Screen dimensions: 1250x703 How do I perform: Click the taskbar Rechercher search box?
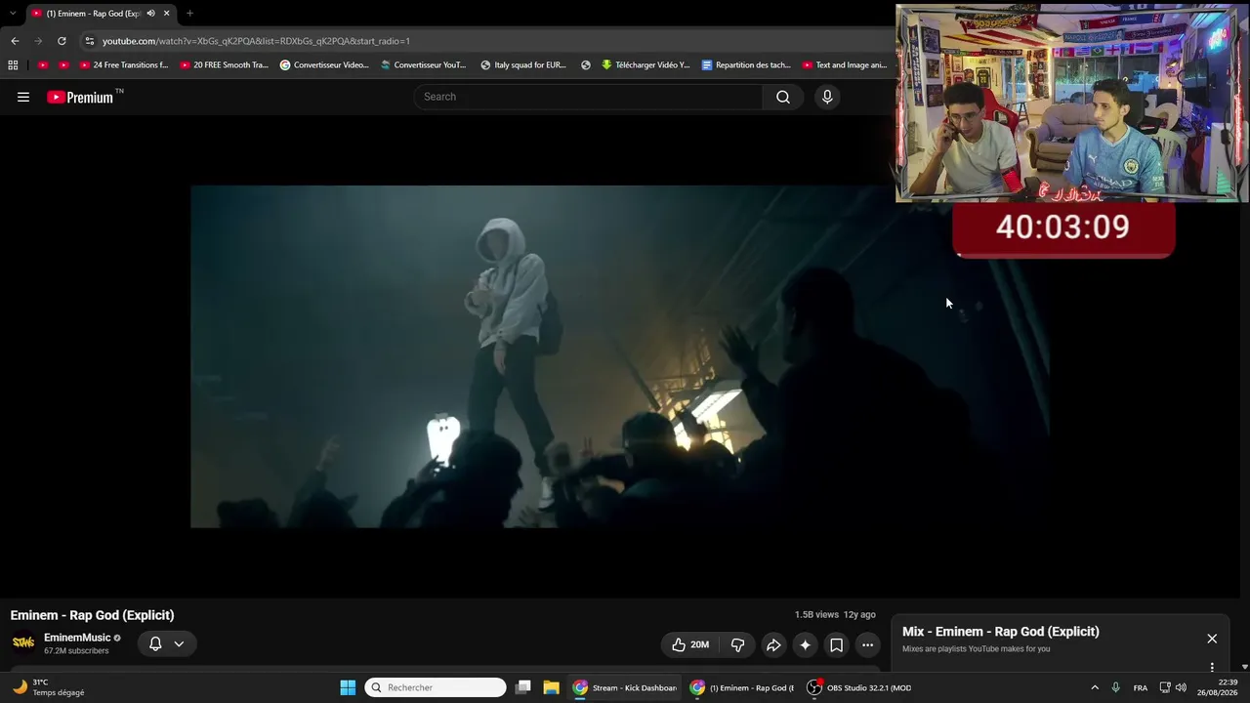click(436, 687)
